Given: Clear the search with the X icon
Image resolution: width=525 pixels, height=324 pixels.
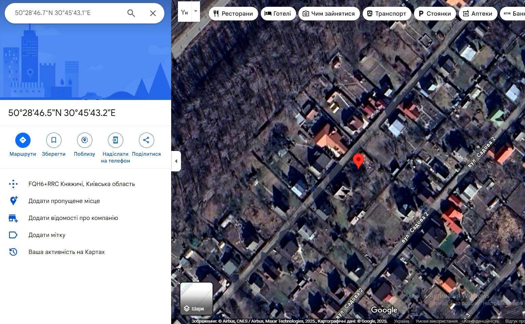Looking at the screenshot, I should (x=153, y=13).
